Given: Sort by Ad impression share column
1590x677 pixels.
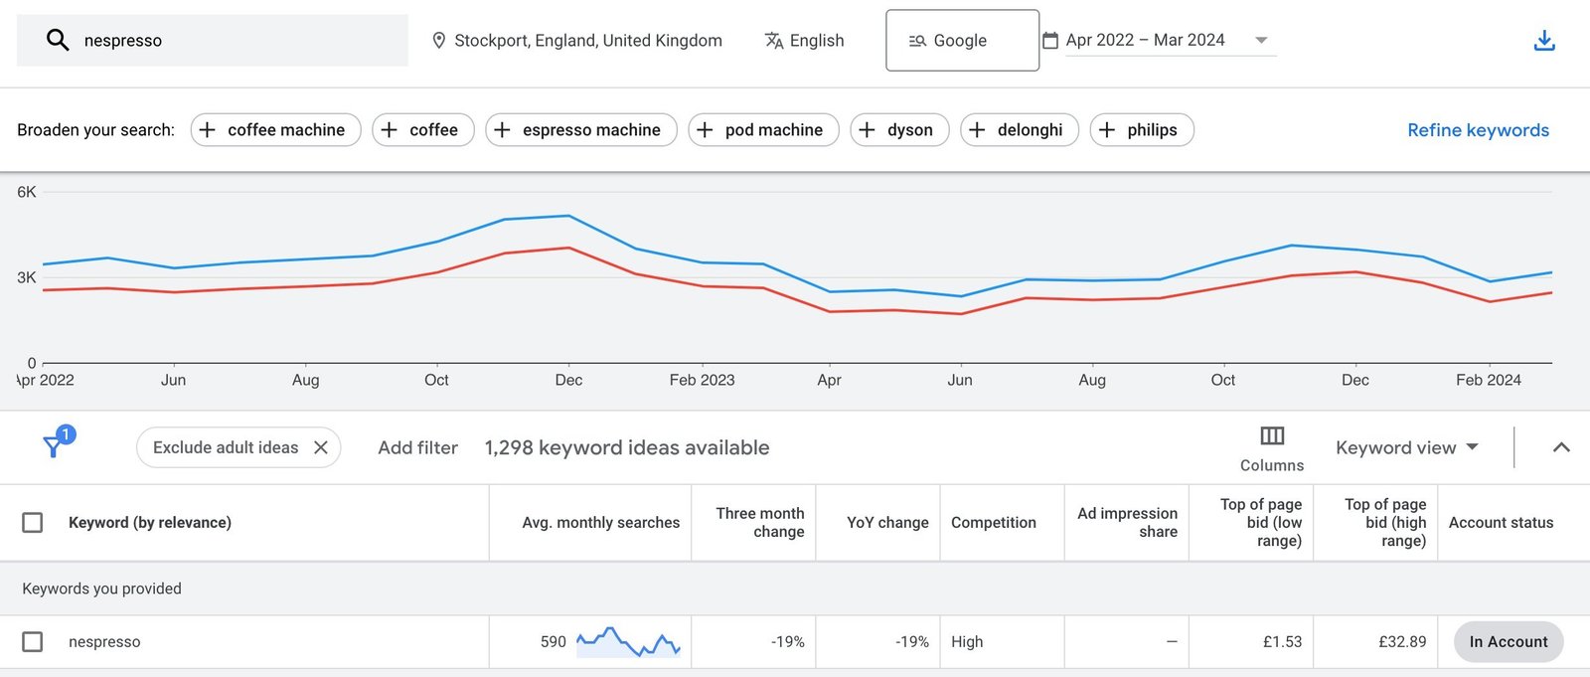Looking at the screenshot, I should pos(1128,523).
